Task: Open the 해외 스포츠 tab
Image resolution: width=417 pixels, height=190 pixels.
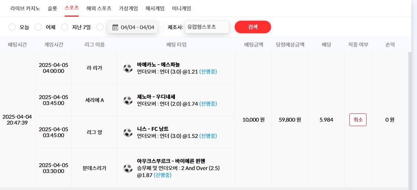Action: (x=99, y=8)
